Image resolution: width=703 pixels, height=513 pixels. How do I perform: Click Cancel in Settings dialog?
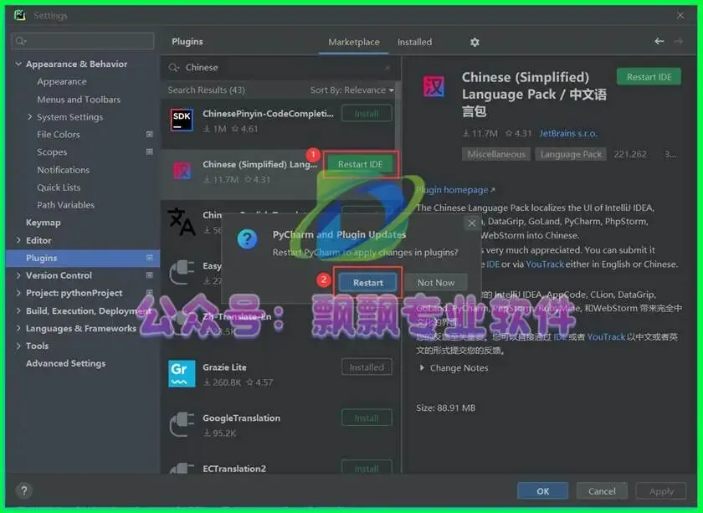pyautogui.click(x=602, y=491)
